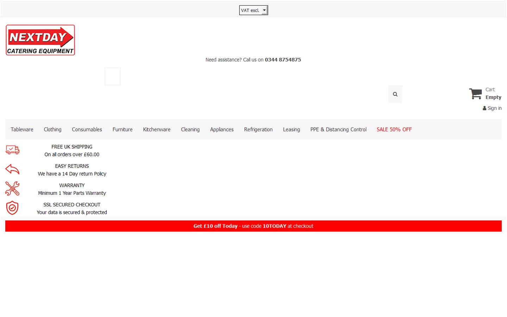Viewport: 507px width, 317px height.
Task: Open the PPE & Distancing Control menu
Action: (x=338, y=129)
